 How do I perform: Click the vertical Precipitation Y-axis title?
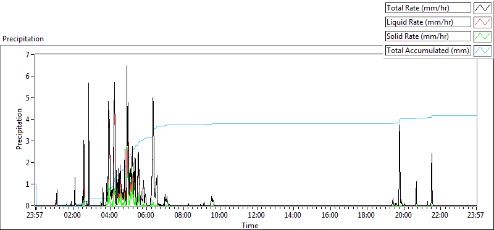(19, 129)
